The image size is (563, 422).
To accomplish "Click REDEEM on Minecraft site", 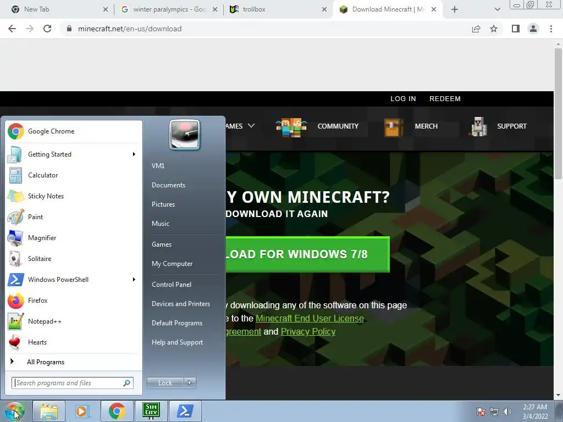I will [x=445, y=99].
